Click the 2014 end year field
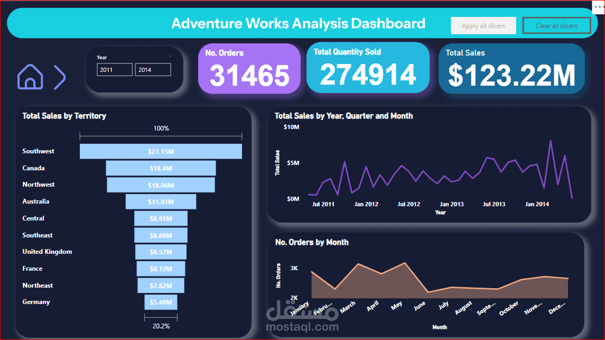The height and width of the screenshot is (340, 605). pyautogui.click(x=153, y=70)
